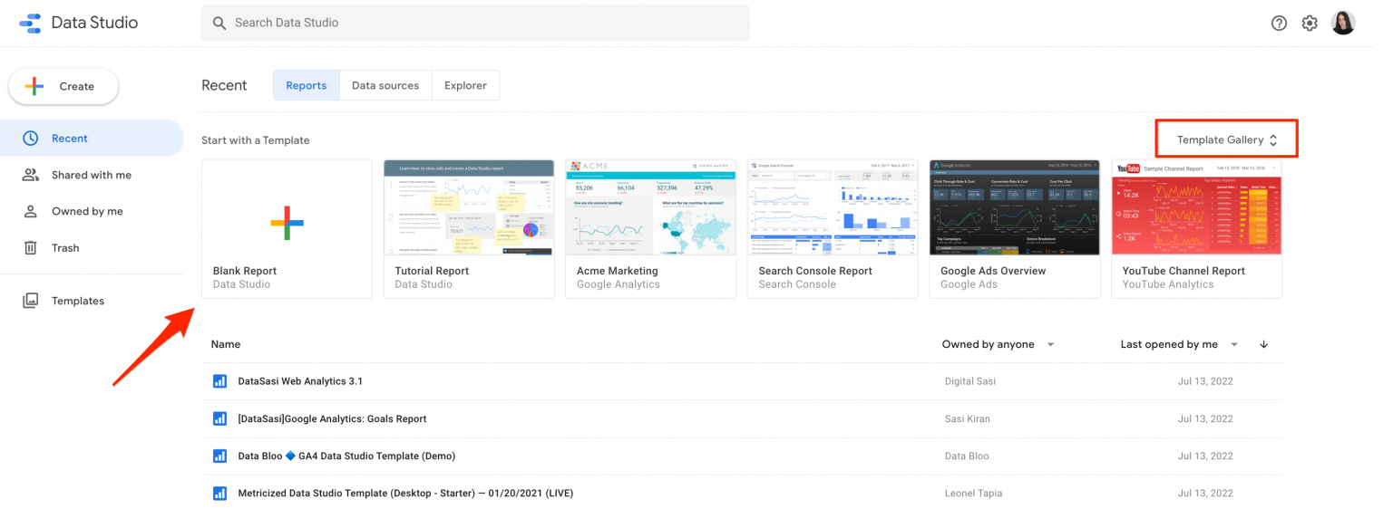
Task: Open the Data Bloo GA4 Data Studio Template report
Action: point(346,456)
